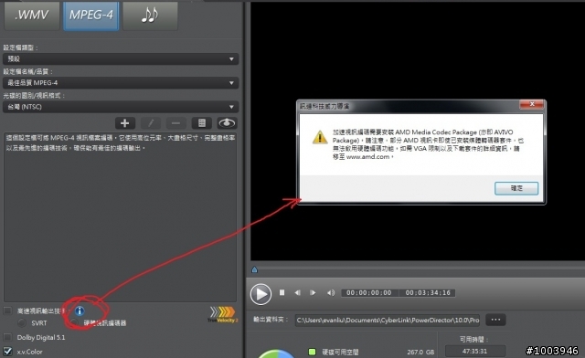
Task: Edit the profile with the pencil icon
Action: tap(151, 123)
